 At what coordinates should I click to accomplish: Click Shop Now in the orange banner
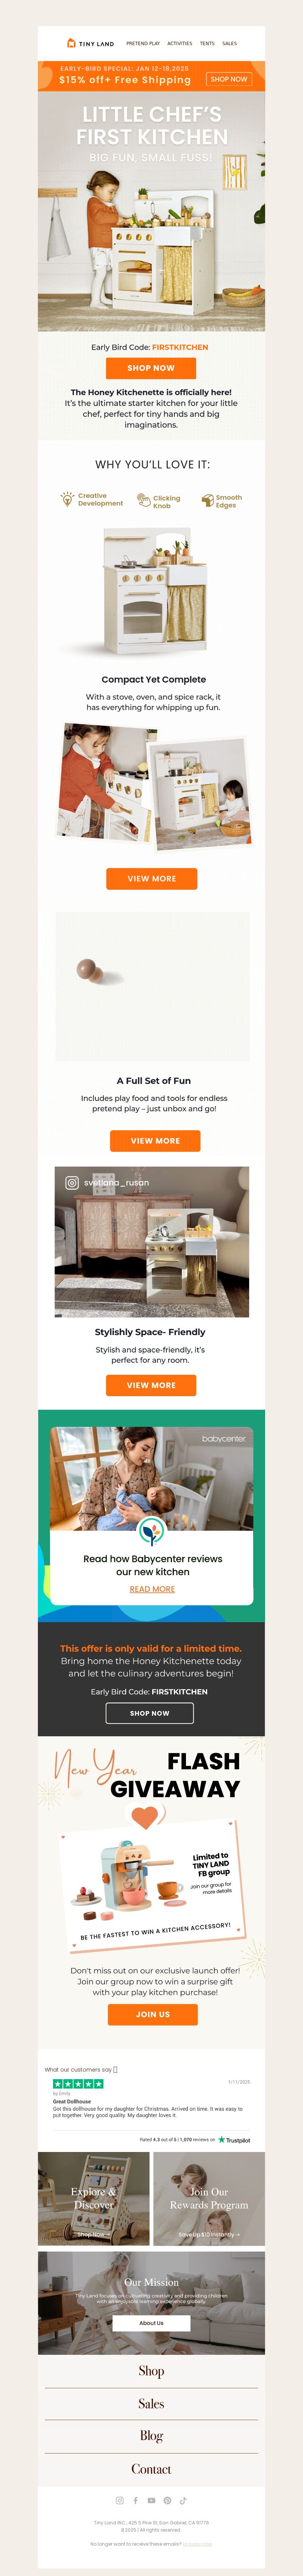tap(229, 79)
